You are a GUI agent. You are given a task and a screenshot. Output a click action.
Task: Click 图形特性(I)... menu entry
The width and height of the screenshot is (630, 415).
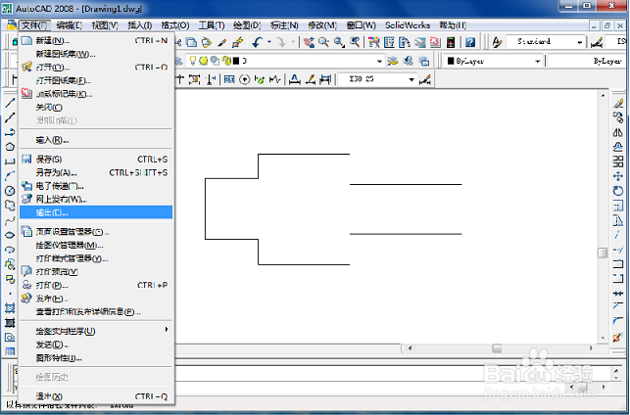pyautogui.click(x=96, y=357)
